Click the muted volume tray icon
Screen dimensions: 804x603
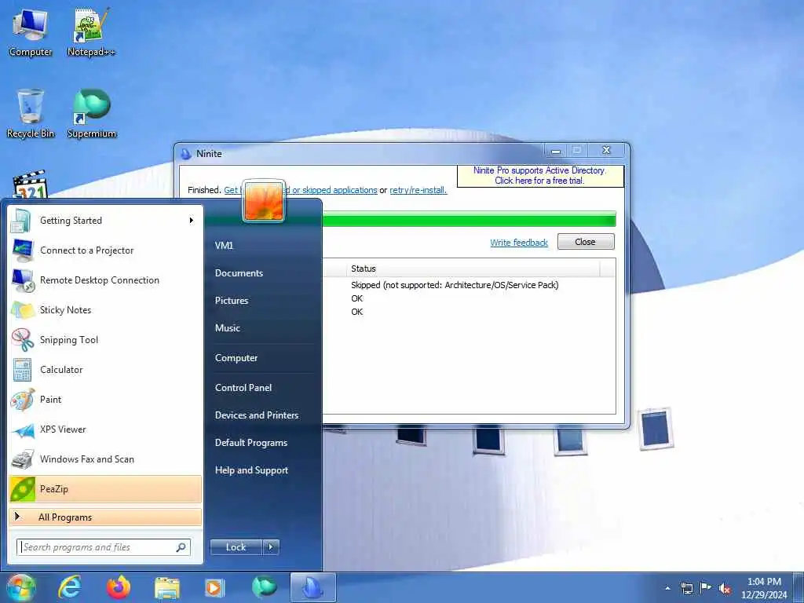pos(725,588)
